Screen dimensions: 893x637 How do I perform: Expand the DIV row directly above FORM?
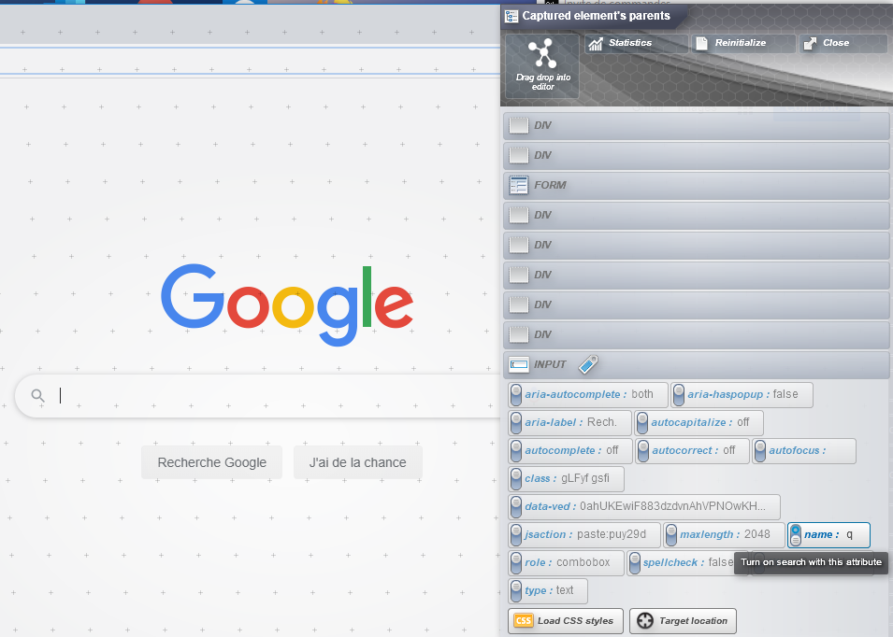pos(696,155)
